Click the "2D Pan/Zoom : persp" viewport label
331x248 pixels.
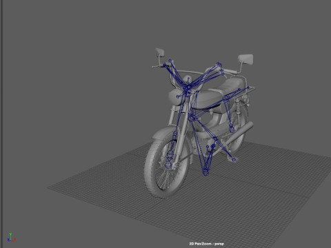206,244
